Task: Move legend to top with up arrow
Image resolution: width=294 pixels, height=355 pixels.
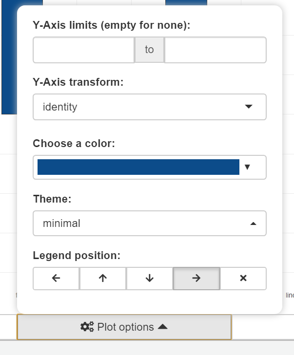Action: 103,279
